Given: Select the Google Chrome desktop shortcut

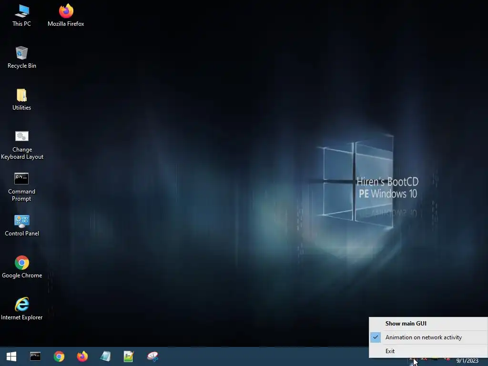Looking at the screenshot, I should tap(22, 267).
